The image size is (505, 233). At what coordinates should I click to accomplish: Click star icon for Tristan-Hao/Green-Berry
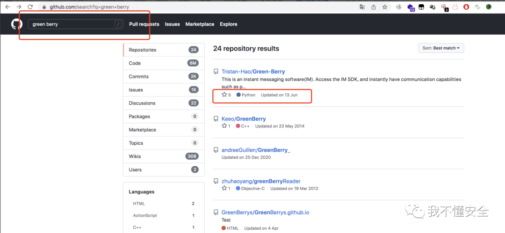(224, 95)
